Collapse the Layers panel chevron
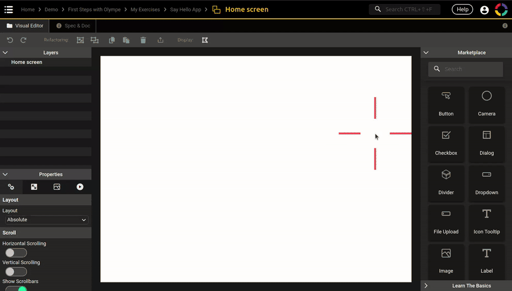Viewport: 512px width, 291px height. [x=5, y=53]
